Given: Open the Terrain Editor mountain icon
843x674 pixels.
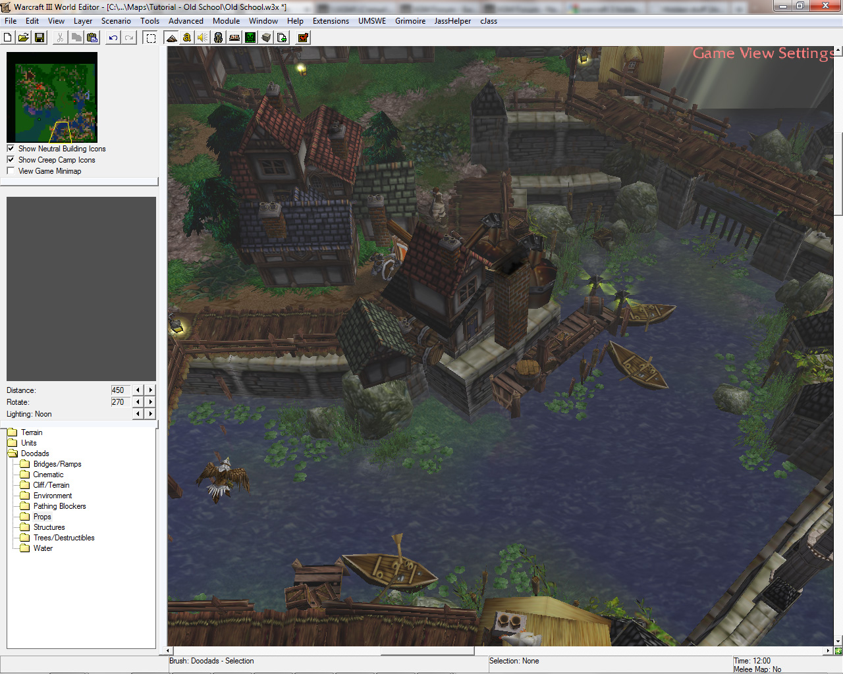Looking at the screenshot, I should (171, 38).
